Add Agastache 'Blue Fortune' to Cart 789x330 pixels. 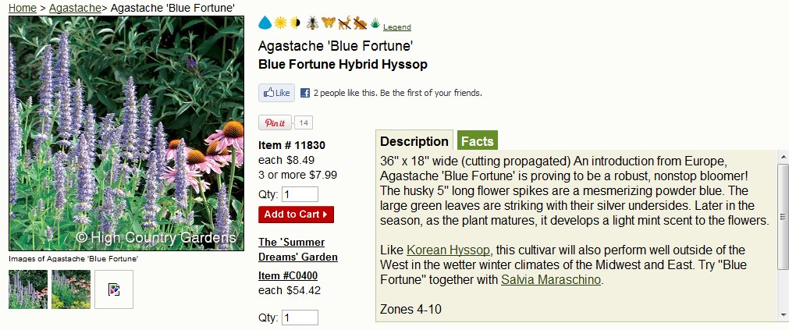(x=296, y=215)
